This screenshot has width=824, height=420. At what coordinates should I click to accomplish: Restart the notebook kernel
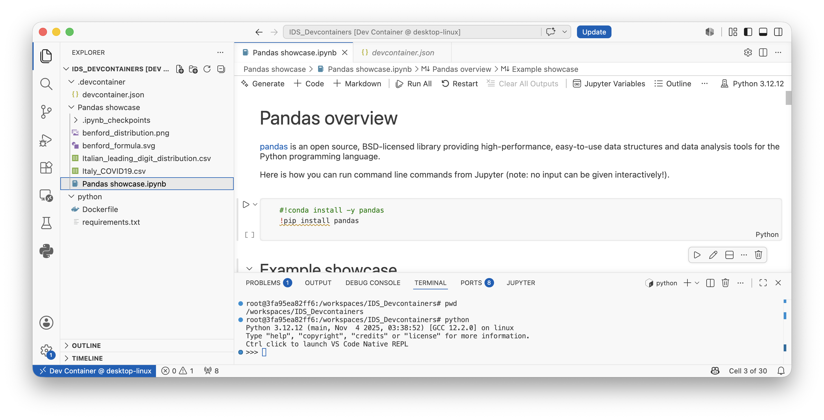pyautogui.click(x=459, y=84)
